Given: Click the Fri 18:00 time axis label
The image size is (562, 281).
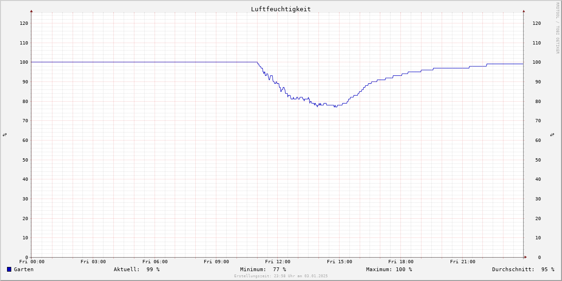Looking at the screenshot, I should (401, 262).
